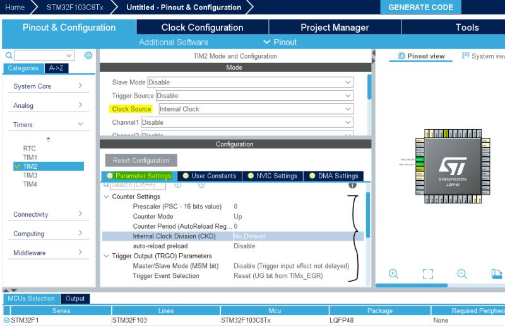Go to next search result arrow icon
Image resolution: width=505 pixels, height=327 pixels.
[x=201, y=185]
